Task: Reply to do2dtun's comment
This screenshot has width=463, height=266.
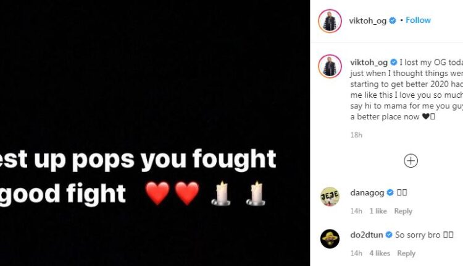Action: coord(406,253)
